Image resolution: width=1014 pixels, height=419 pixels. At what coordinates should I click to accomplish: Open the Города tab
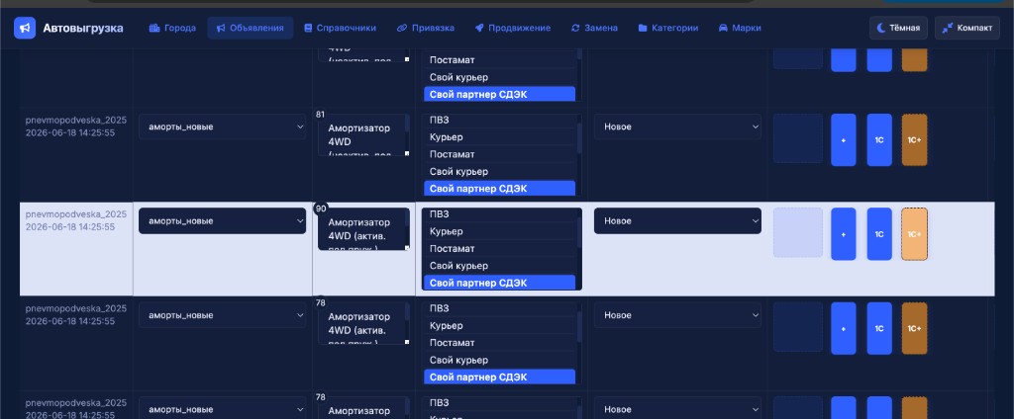point(172,28)
